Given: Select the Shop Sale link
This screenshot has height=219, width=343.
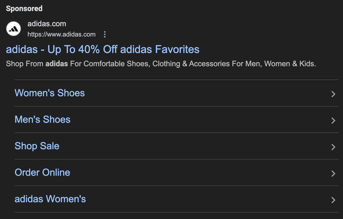Looking at the screenshot, I should (37, 146).
